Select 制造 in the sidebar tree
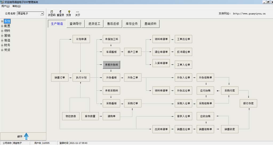This screenshot has height=145, width=273. pos(7,40)
